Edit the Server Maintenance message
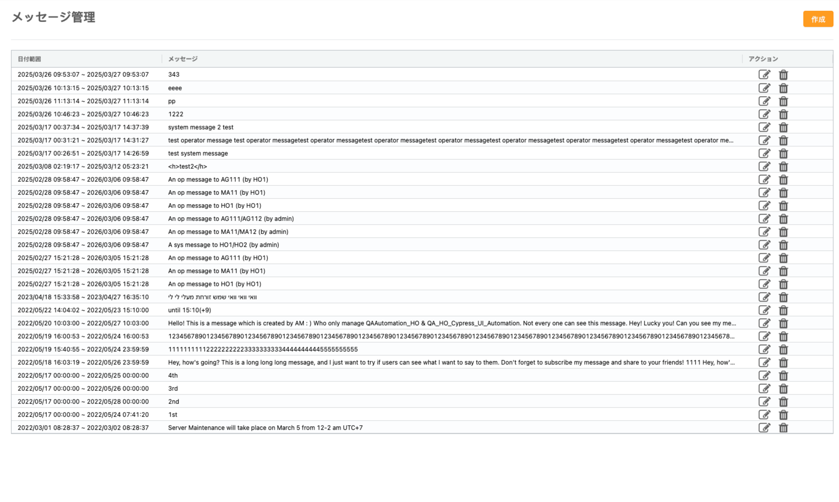Viewport: 839px width, 502px height. (764, 428)
